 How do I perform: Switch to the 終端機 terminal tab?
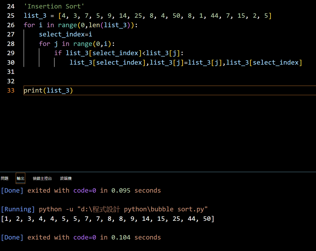point(66,178)
